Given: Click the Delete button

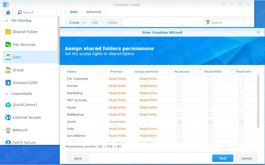Looking at the screenshot, I should click(x=112, y=22).
